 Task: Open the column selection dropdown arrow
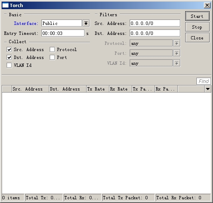click(208, 89)
